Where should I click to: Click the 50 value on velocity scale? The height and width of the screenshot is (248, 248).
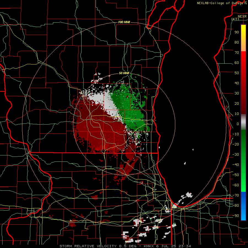[237, 73]
